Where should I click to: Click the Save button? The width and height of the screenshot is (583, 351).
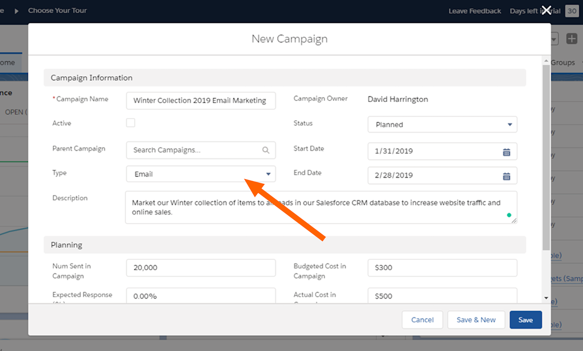526,320
